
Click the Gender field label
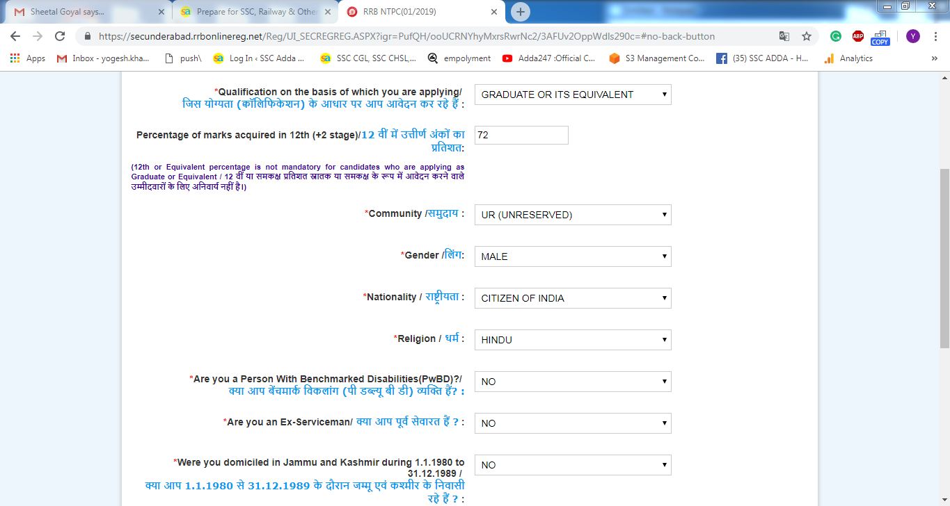(432, 255)
